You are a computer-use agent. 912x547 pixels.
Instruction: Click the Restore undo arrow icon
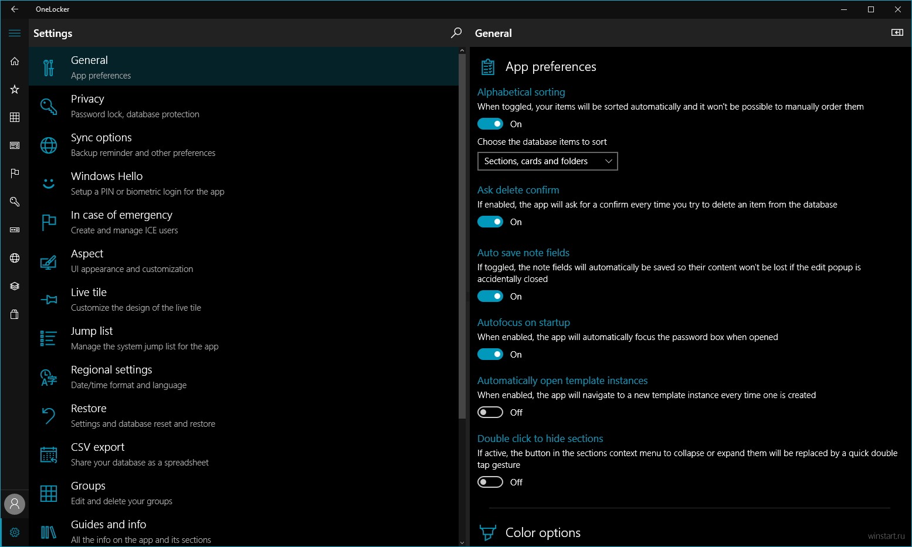click(49, 416)
